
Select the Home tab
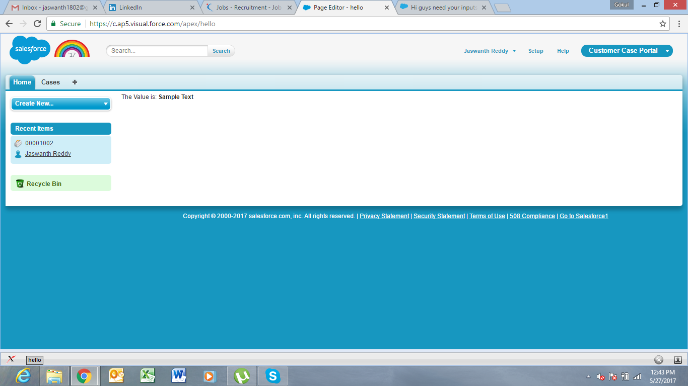click(22, 82)
